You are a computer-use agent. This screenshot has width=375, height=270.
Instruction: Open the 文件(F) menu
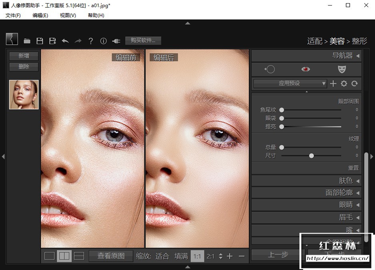(x=13, y=15)
